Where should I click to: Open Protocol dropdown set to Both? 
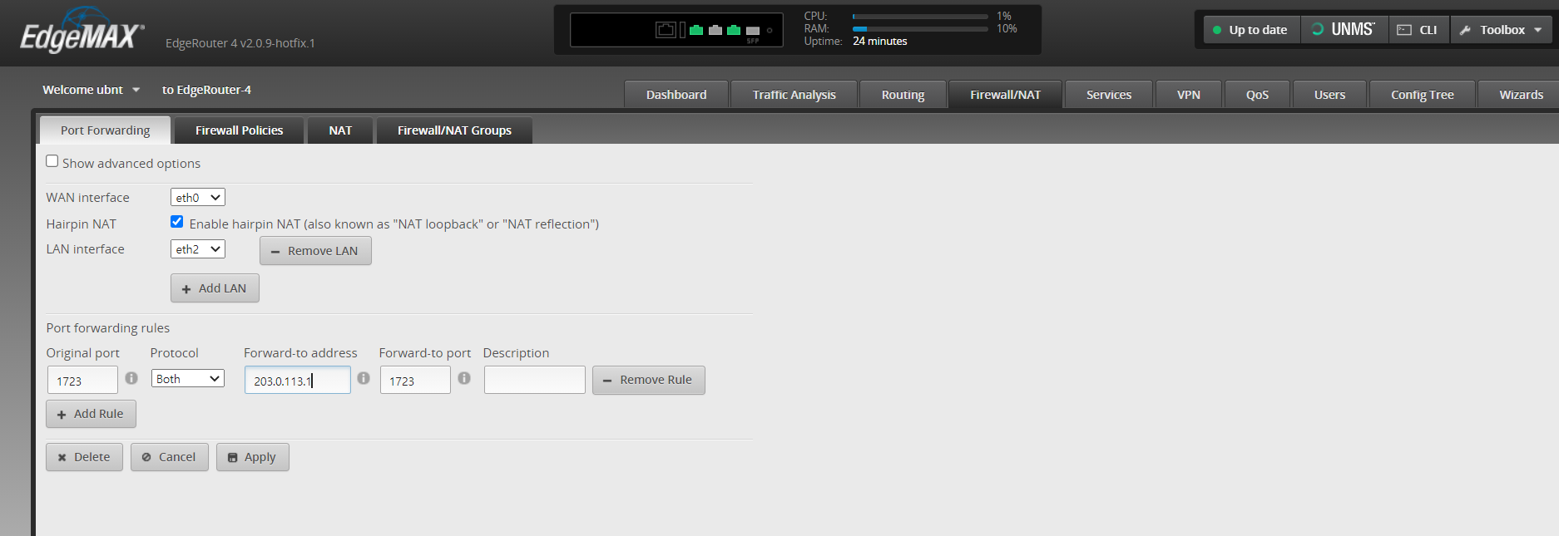pos(188,379)
